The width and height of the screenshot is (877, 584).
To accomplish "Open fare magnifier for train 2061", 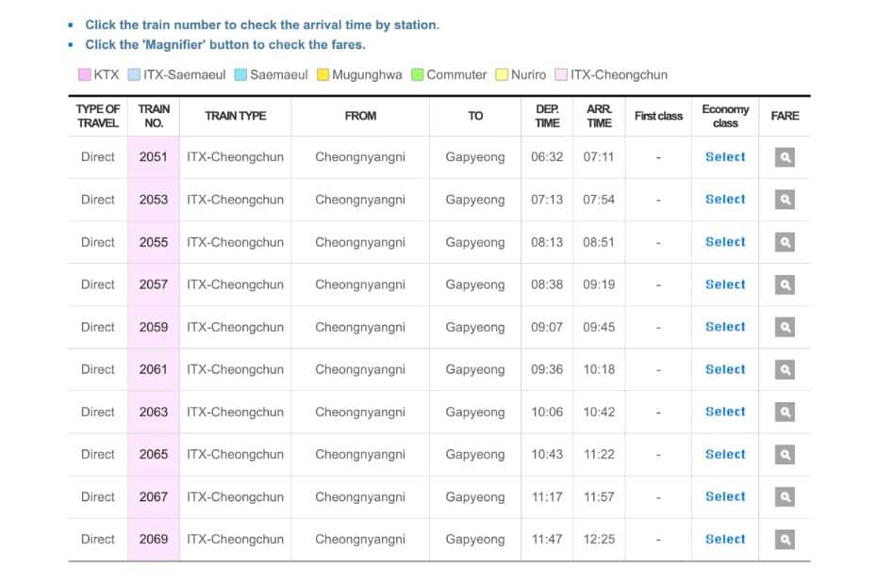I will click(785, 369).
